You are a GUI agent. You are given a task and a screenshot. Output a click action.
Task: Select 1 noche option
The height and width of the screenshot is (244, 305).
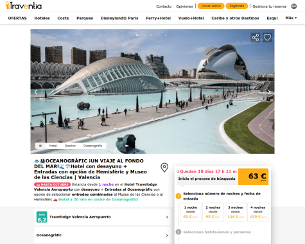point(191,212)
